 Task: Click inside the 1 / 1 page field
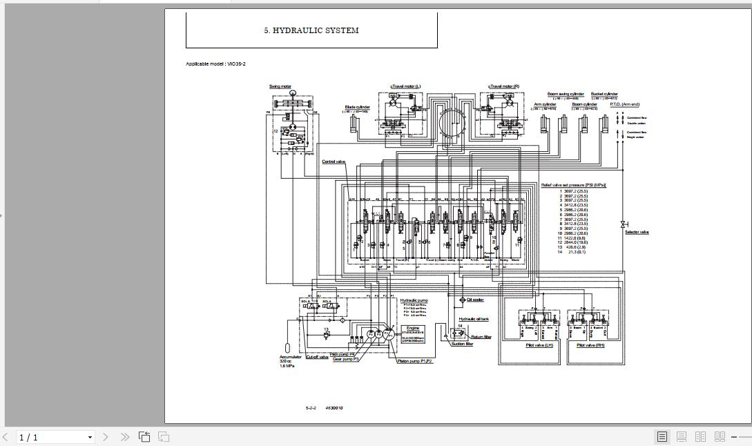(41, 436)
